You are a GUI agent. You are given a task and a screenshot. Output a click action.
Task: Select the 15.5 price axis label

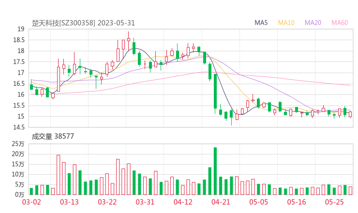(x=19, y=106)
